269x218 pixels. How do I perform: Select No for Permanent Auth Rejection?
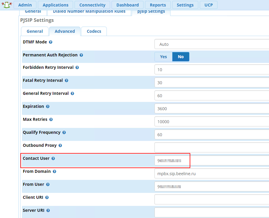(x=181, y=57)
